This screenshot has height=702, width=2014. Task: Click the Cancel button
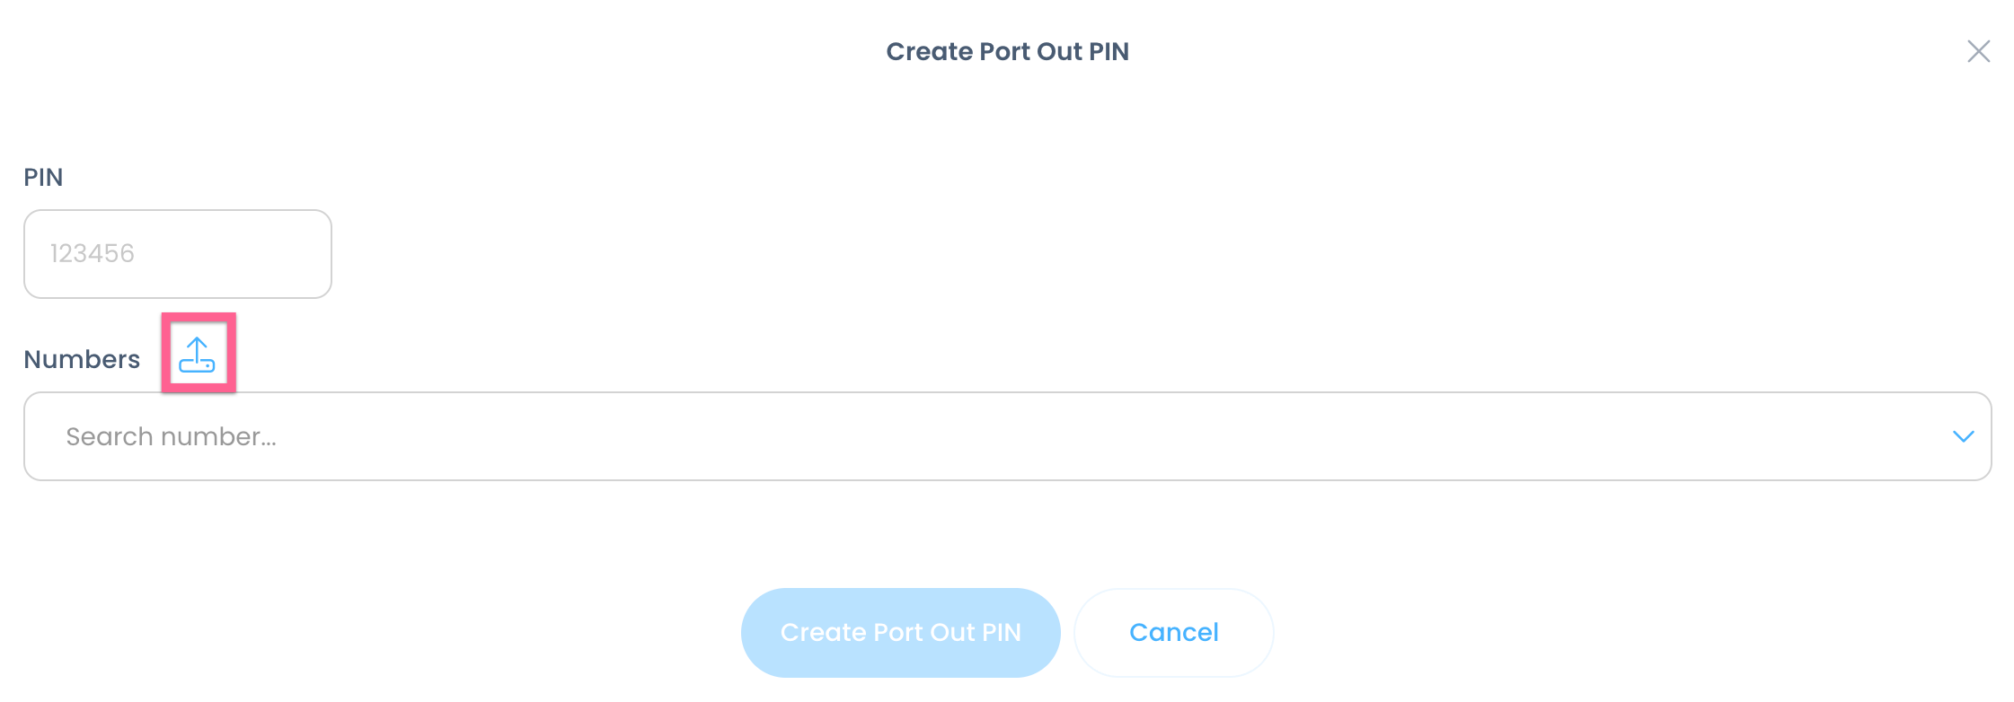point(1173,632)
